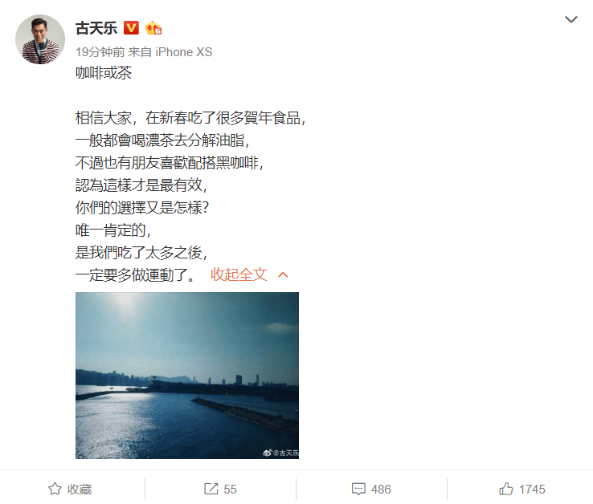Click the upward chevron beside 收起全文
This screenshot has height=504, width=593.
tap(283, 275)
